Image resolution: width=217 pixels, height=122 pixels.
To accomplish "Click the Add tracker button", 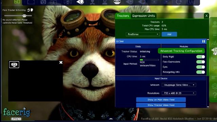I will (169, 34).
